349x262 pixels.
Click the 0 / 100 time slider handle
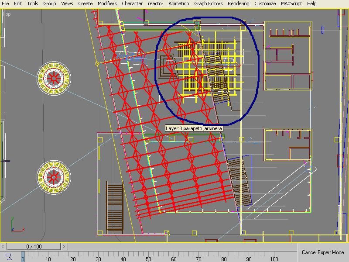(x=34, y=246)
